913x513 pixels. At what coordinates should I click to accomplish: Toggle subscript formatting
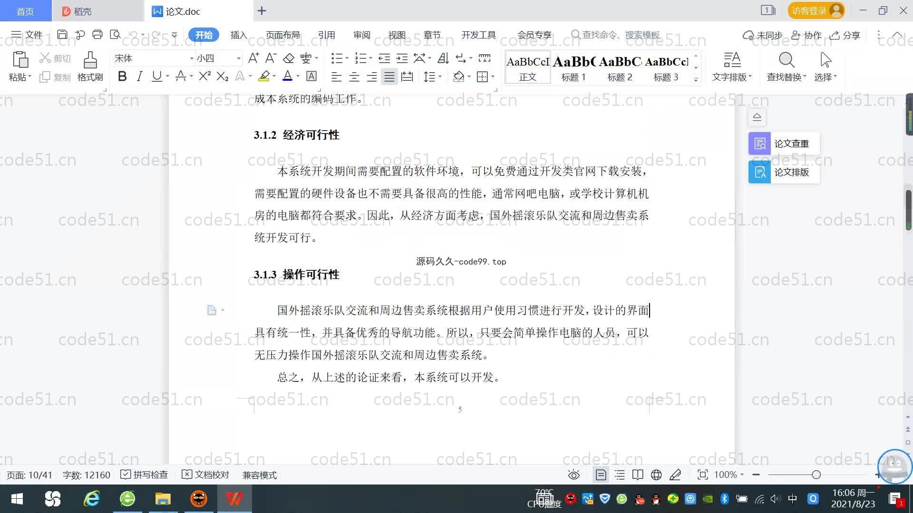tap(222, 76)
